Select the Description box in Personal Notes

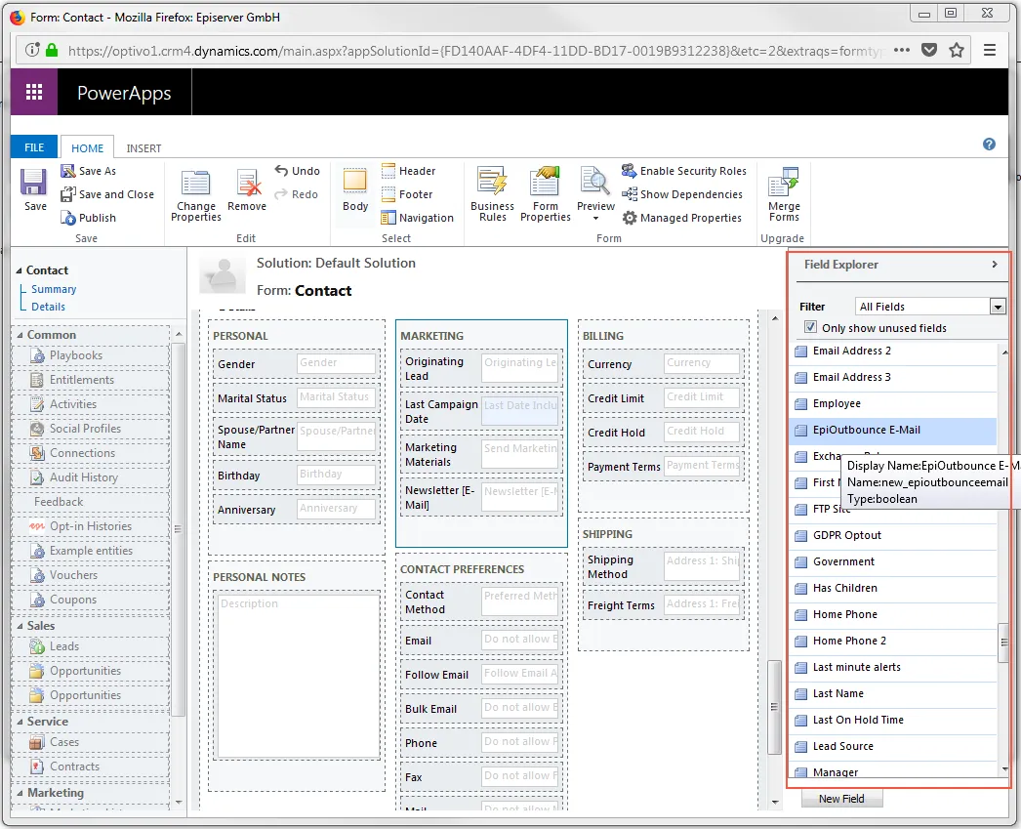click(x=298, y=675)
